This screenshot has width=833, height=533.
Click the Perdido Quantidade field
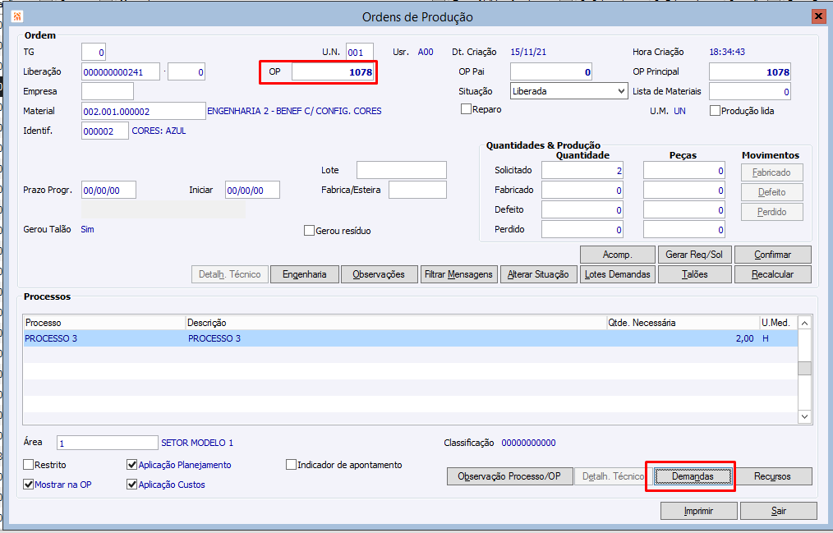pos(582,229)
